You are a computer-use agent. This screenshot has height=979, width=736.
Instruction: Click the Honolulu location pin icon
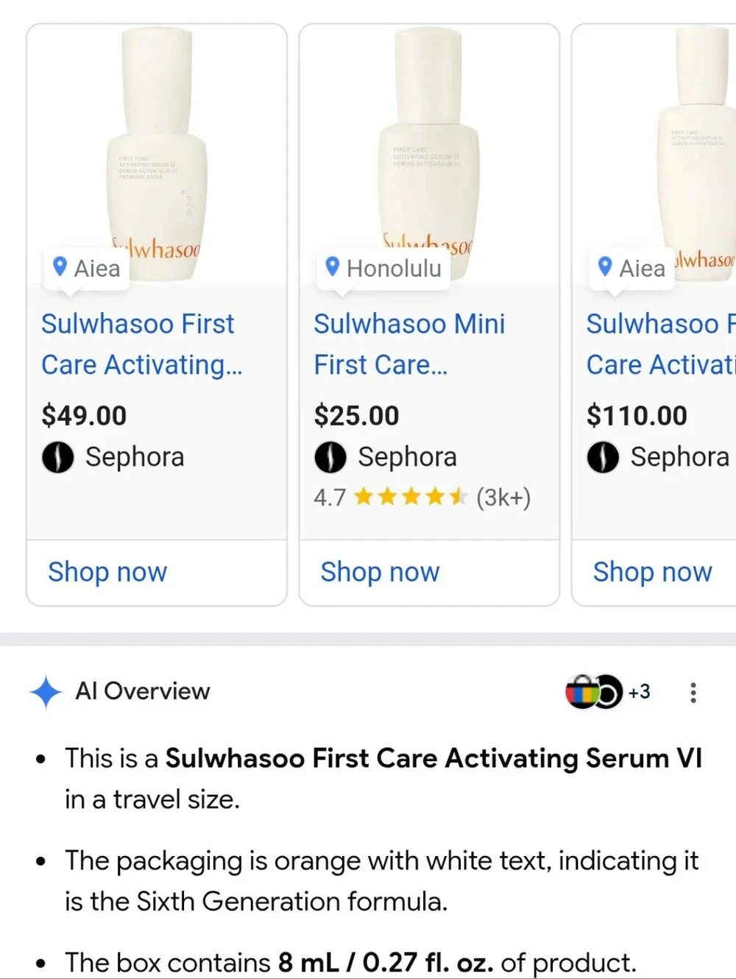[333, 266]
